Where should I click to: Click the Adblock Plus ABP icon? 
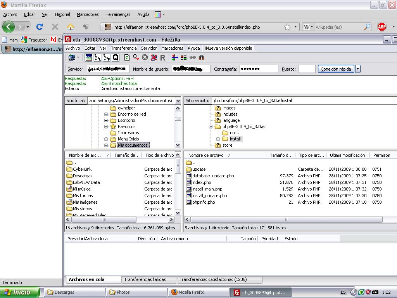click(382, 27)
